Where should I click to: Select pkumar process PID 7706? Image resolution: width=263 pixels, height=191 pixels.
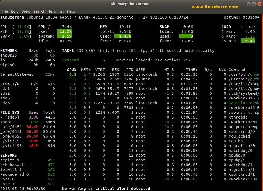(x=164, y=79)
